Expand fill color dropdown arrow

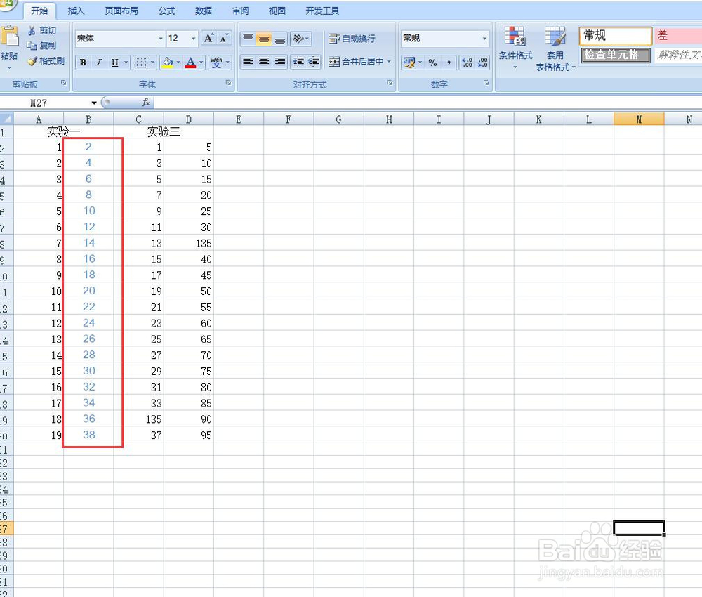(178, 63)
